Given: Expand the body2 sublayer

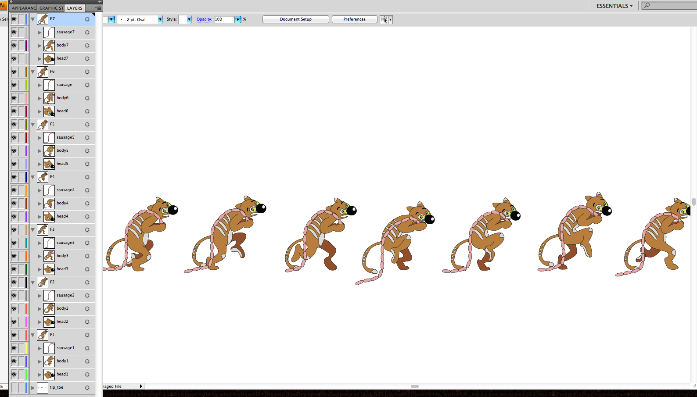Looking at the screenshot, I should click(40, 309).
